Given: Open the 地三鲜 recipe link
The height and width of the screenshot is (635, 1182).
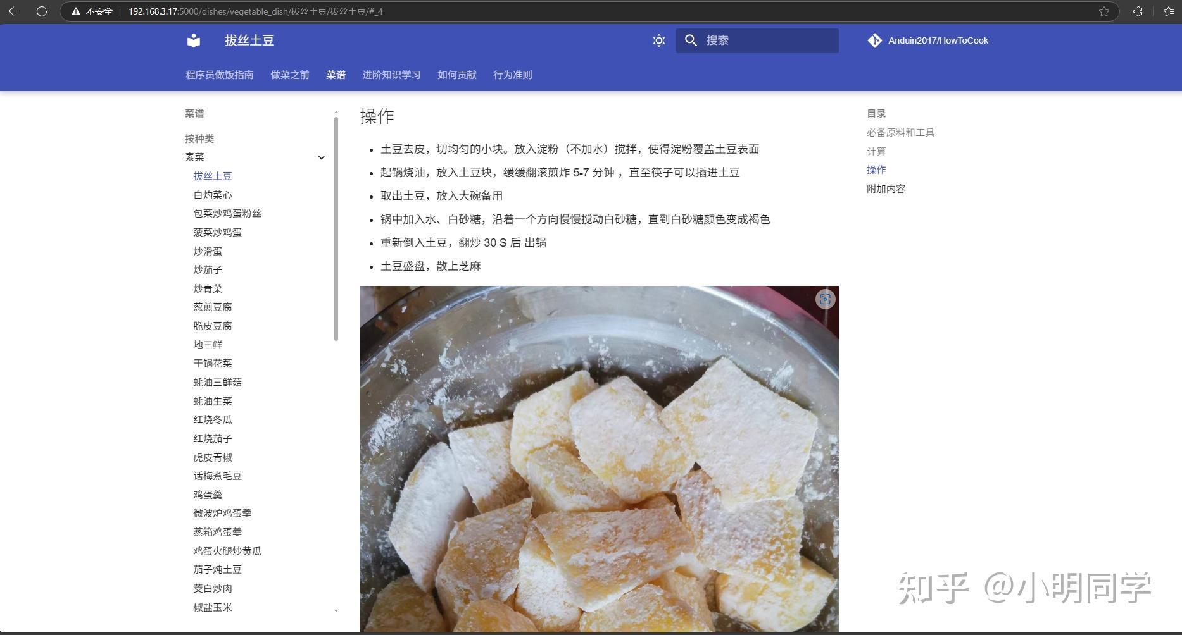Looking at the screenshot, I should (208, 345).
